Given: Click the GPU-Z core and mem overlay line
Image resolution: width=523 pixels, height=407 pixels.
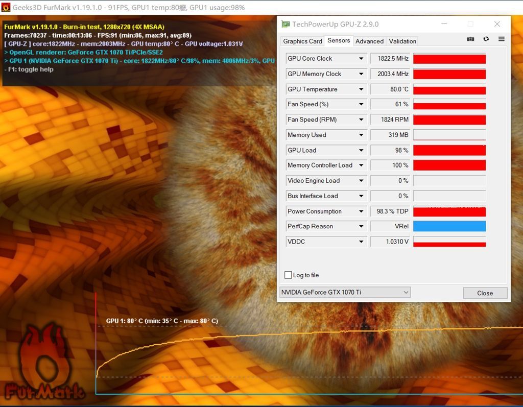Looking at the screenshot, I should click(124, 44).
